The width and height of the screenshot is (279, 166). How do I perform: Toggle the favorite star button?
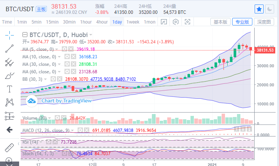(259, 9)
